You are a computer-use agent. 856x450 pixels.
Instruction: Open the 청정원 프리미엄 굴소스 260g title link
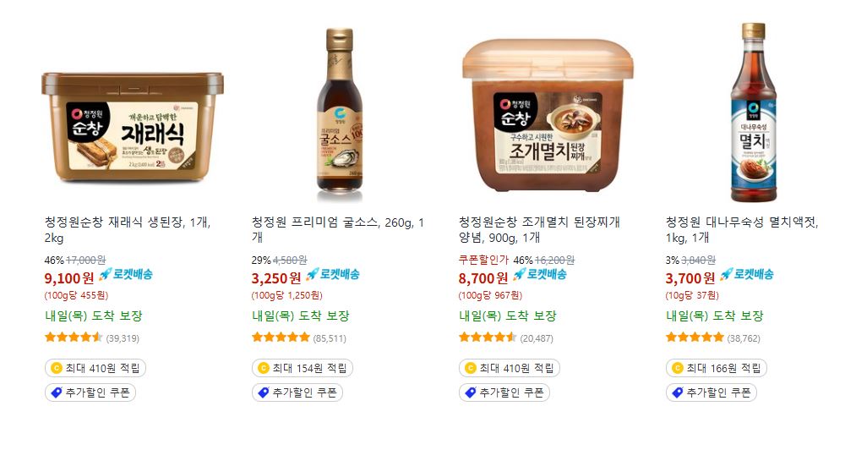tap(337, 229)
